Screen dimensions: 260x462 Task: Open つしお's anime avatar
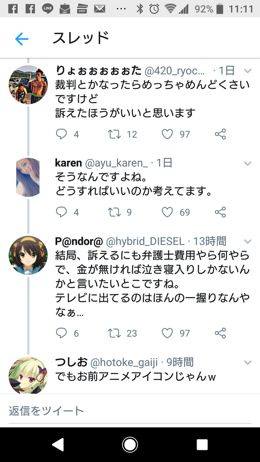point(28,376)
